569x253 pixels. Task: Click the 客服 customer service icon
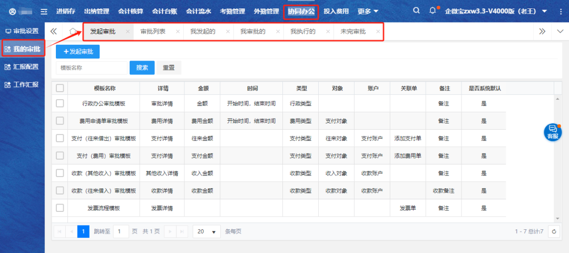pos(552,132)
